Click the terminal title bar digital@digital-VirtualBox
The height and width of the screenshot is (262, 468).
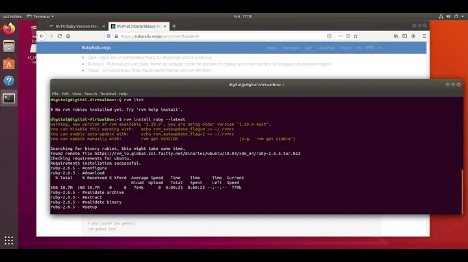256,85
